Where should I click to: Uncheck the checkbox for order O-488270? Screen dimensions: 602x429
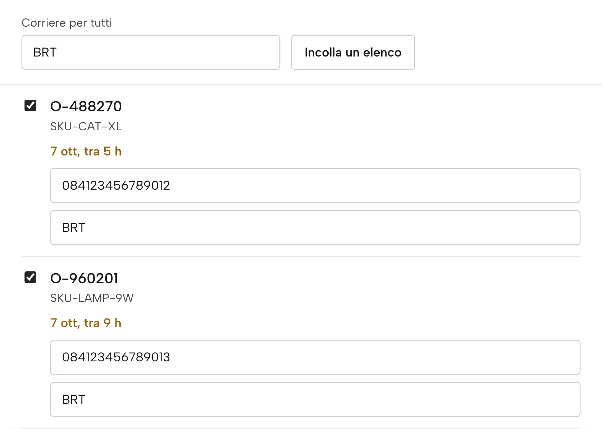[30, 105]
